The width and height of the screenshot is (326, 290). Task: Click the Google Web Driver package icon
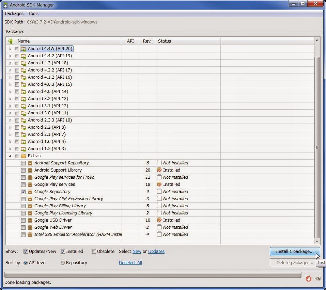30,227
